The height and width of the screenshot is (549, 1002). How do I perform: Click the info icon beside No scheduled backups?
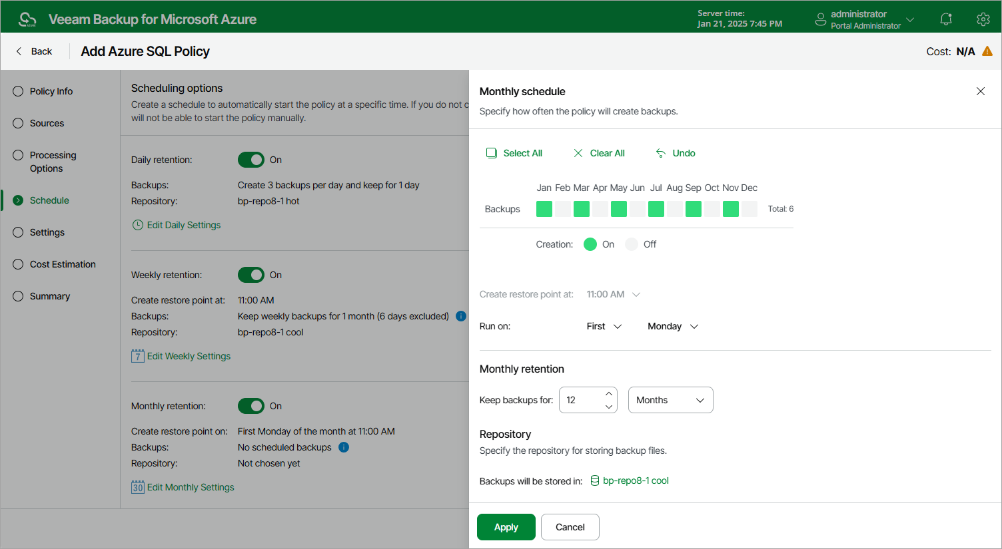(x=344, y=447)
